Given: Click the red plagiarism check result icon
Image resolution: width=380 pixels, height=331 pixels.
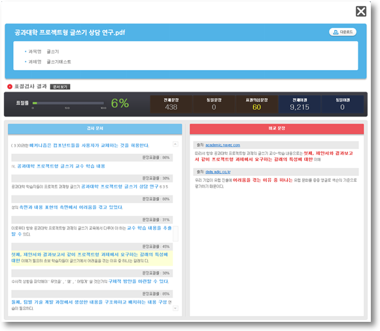Looking at the screenshot, I should [x=10, y=86].
